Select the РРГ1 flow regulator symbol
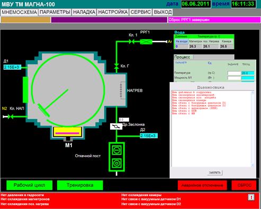 [146, 42]
